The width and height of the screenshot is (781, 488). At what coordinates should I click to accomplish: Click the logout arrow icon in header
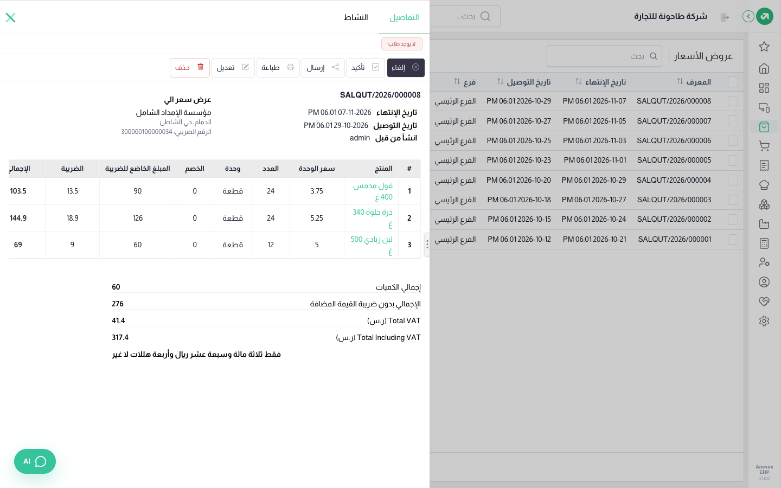725,17
